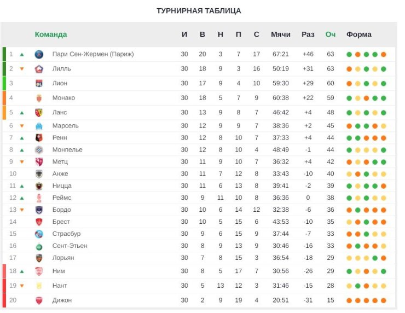The width and height of the screenshot is (405, 313).
Task: Click the Monaco club crest icon
Action: (39, 98)
